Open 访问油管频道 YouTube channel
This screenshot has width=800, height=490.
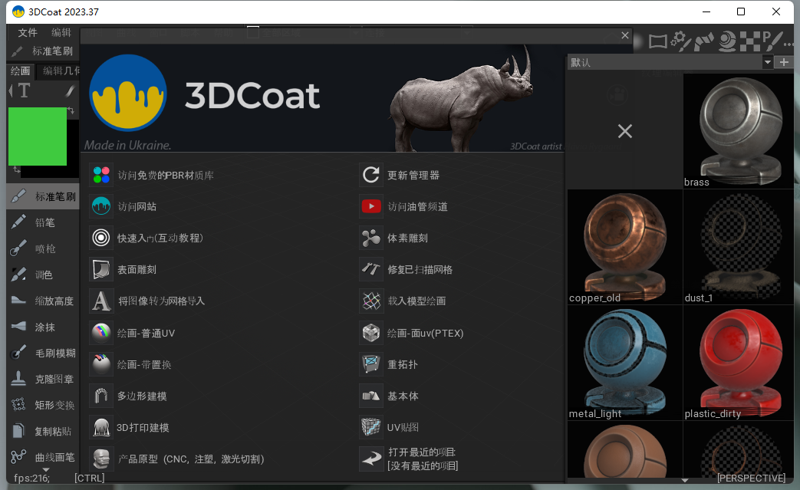404,206
